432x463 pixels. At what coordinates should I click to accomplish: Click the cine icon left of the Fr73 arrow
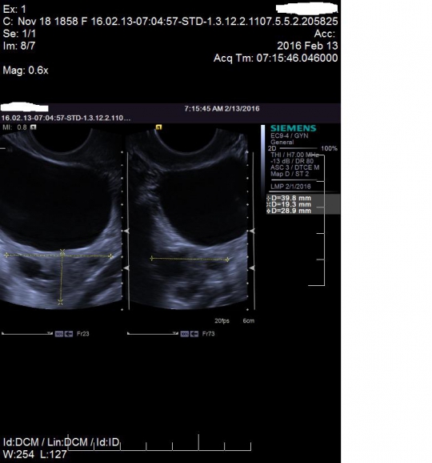185,334
